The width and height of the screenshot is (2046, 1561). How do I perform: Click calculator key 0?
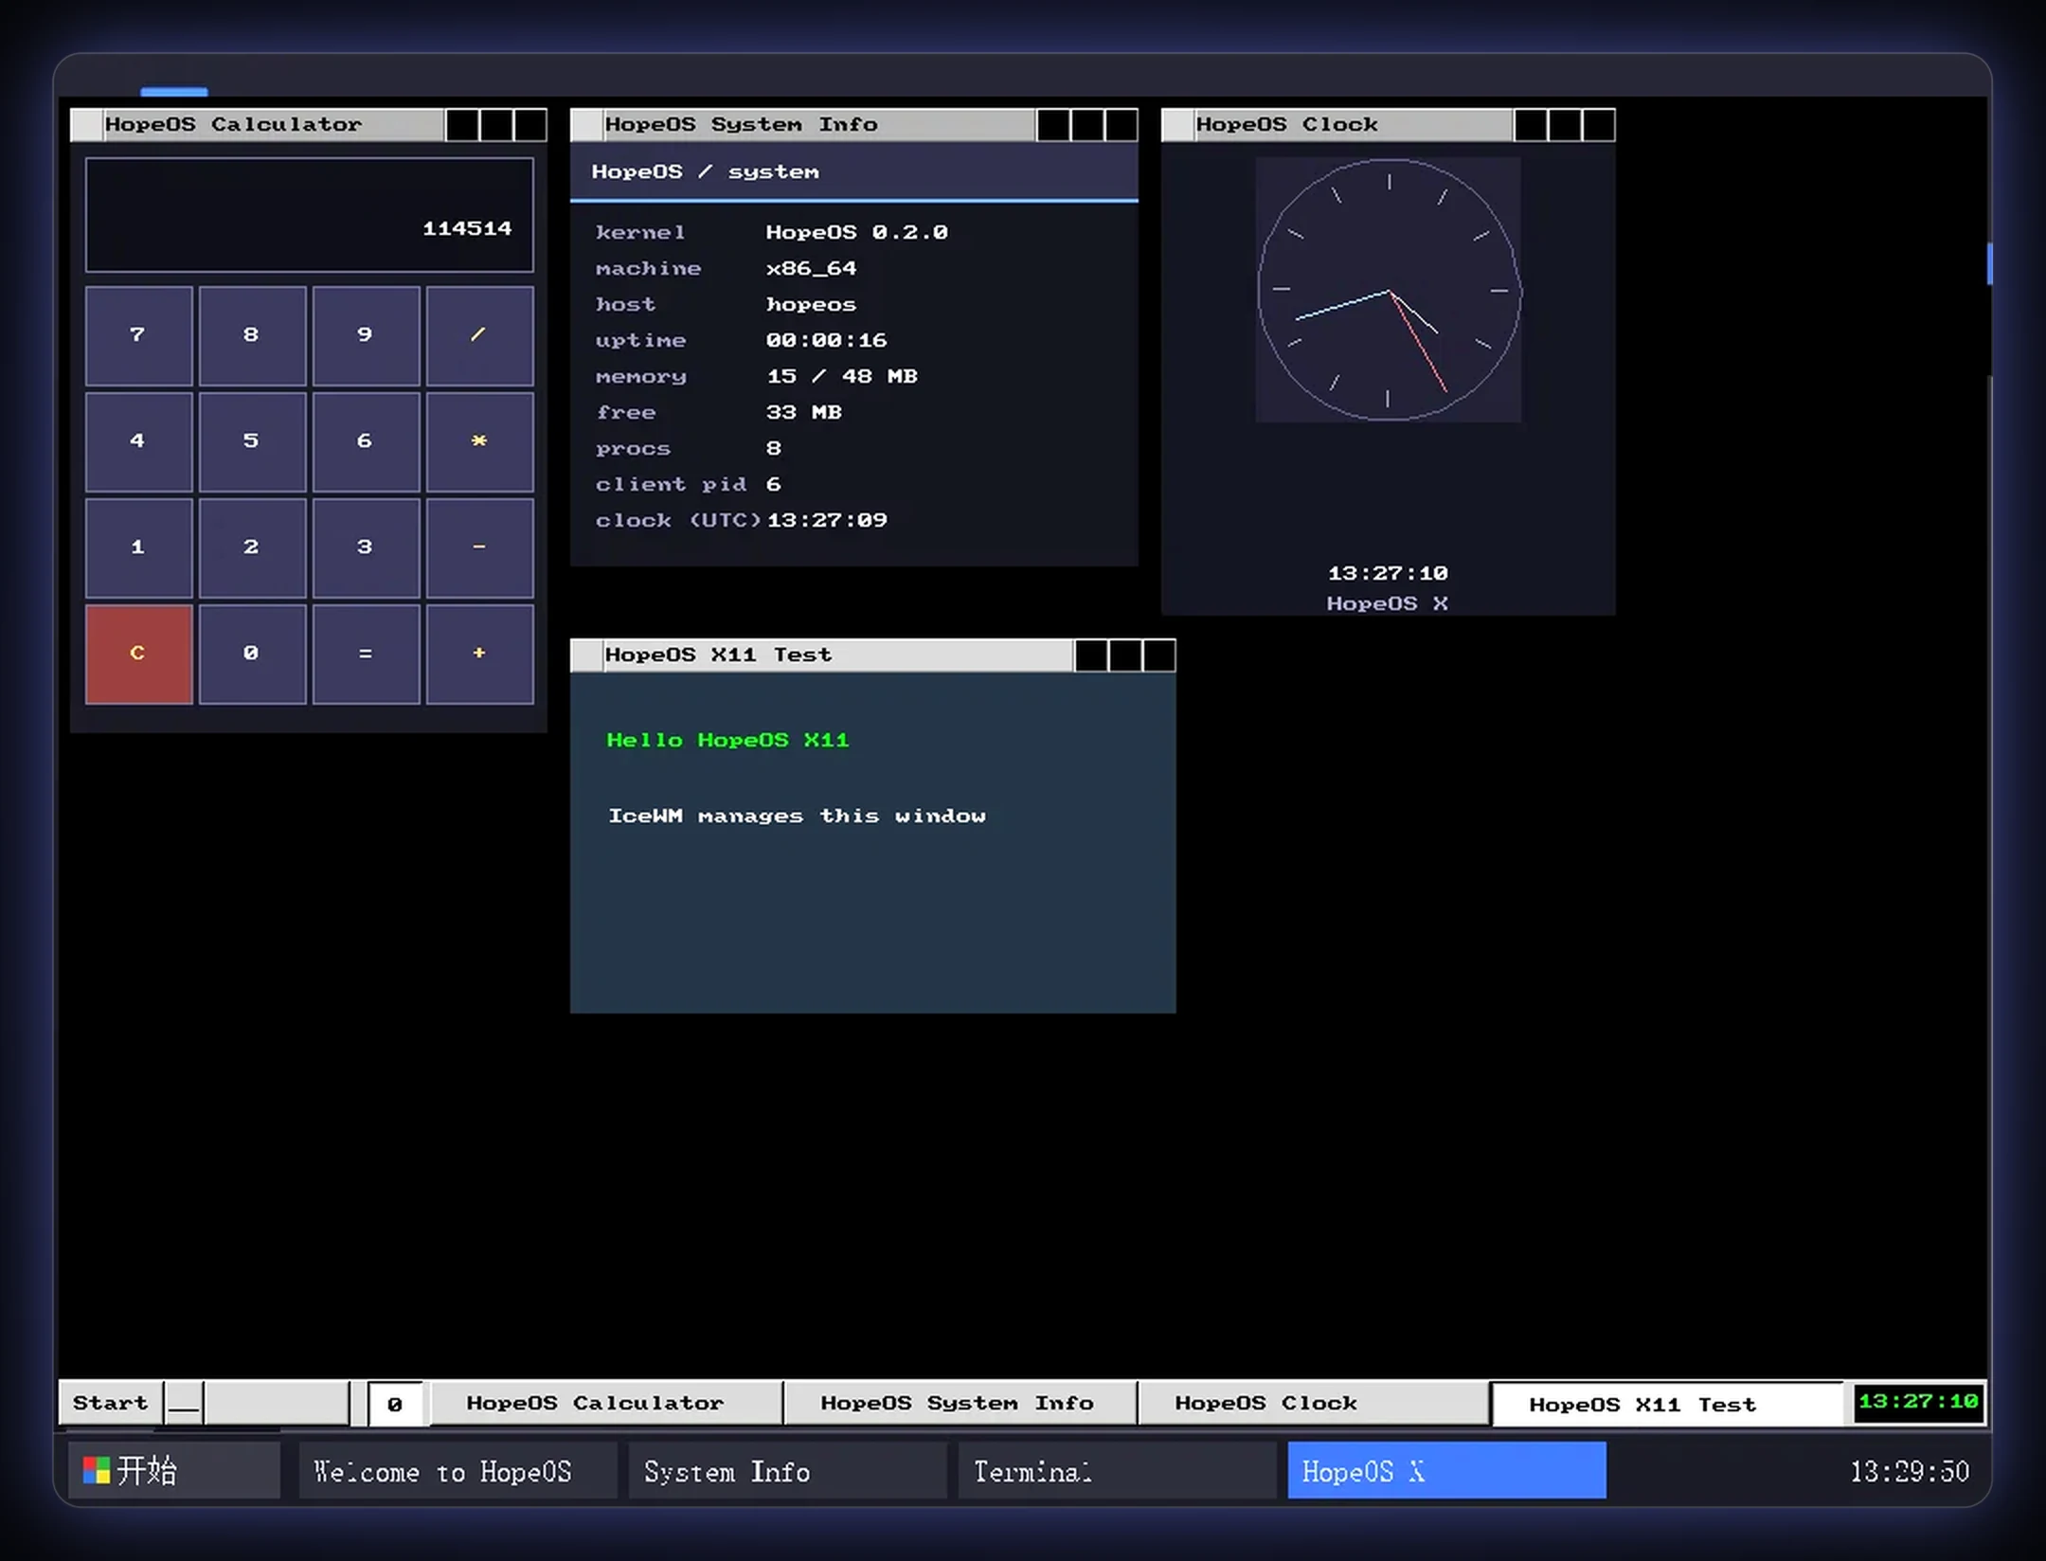(x=252, y=654)
